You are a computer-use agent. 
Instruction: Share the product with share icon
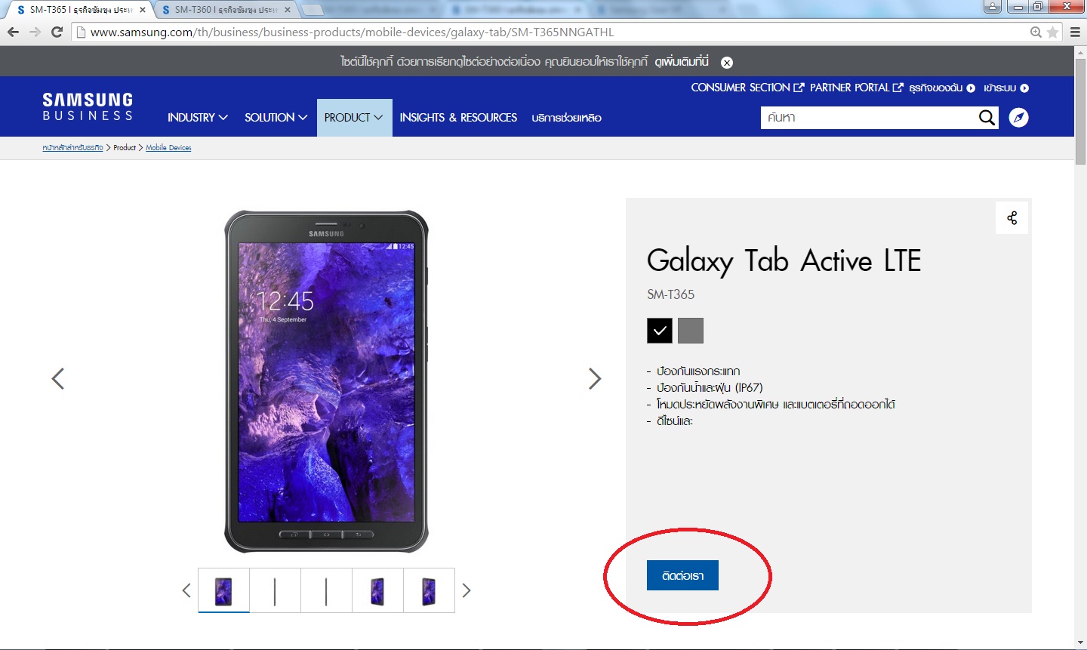[x=1012, y=218]
